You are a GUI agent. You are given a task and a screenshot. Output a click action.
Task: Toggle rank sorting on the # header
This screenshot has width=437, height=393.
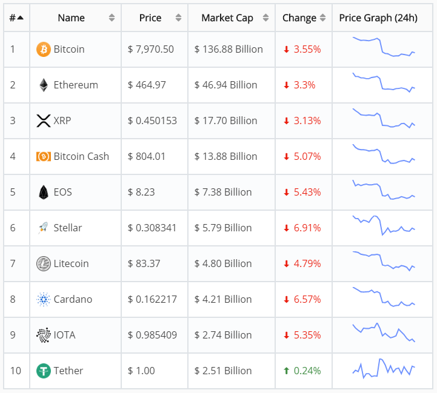pos(16,18)
